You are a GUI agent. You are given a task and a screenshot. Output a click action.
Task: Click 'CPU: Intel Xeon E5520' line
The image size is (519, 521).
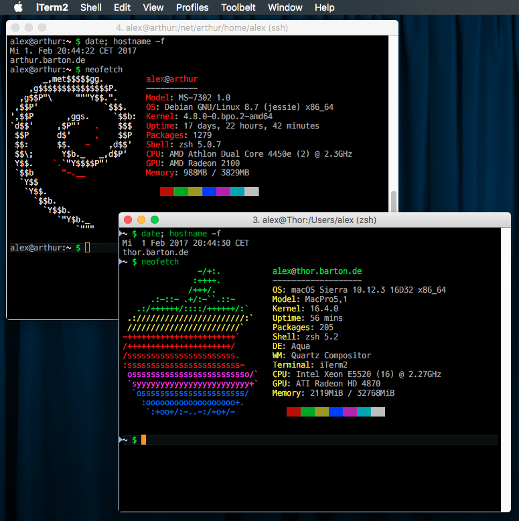click(x=357, y=374)
